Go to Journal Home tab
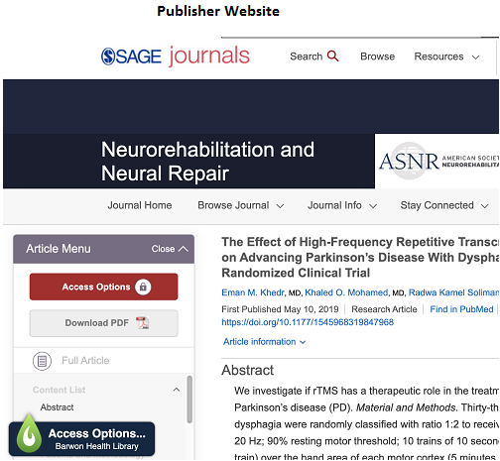The image size is (500, 461). (140, 205)
